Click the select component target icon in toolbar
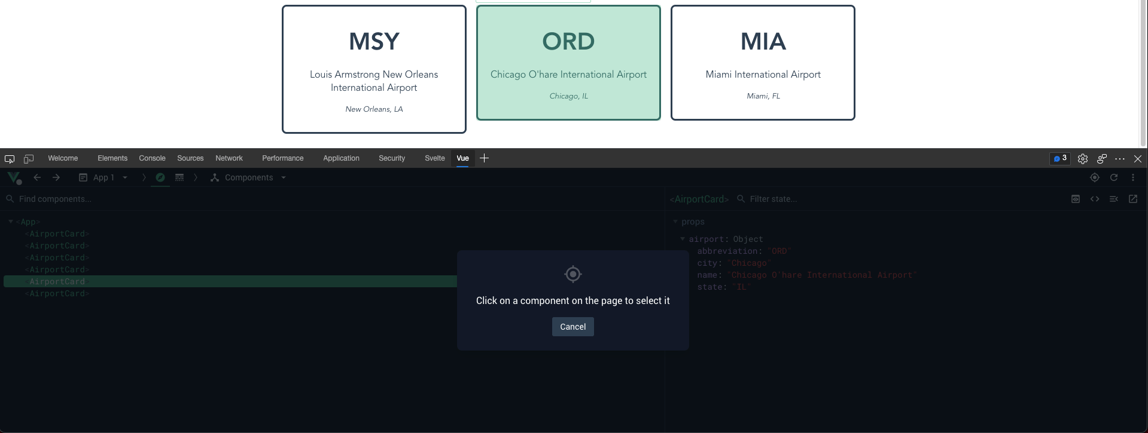 (1095, 177)
